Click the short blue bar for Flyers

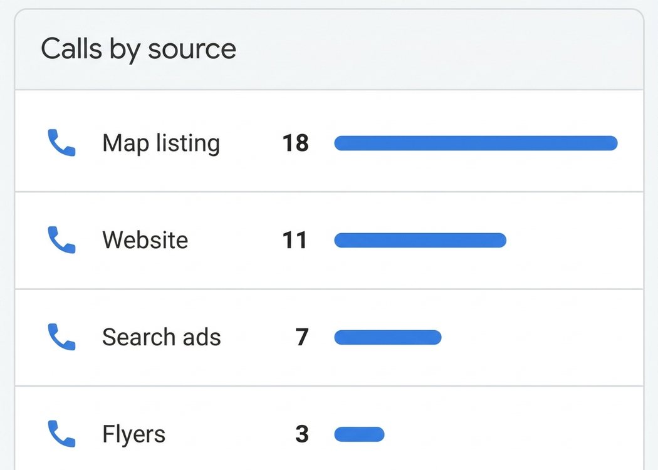pos(359,434)
